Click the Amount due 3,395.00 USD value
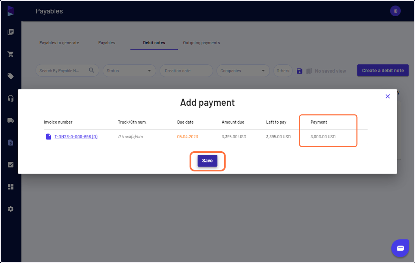The image size is (415, 263). pyautogui.click(x=234, y=137)
